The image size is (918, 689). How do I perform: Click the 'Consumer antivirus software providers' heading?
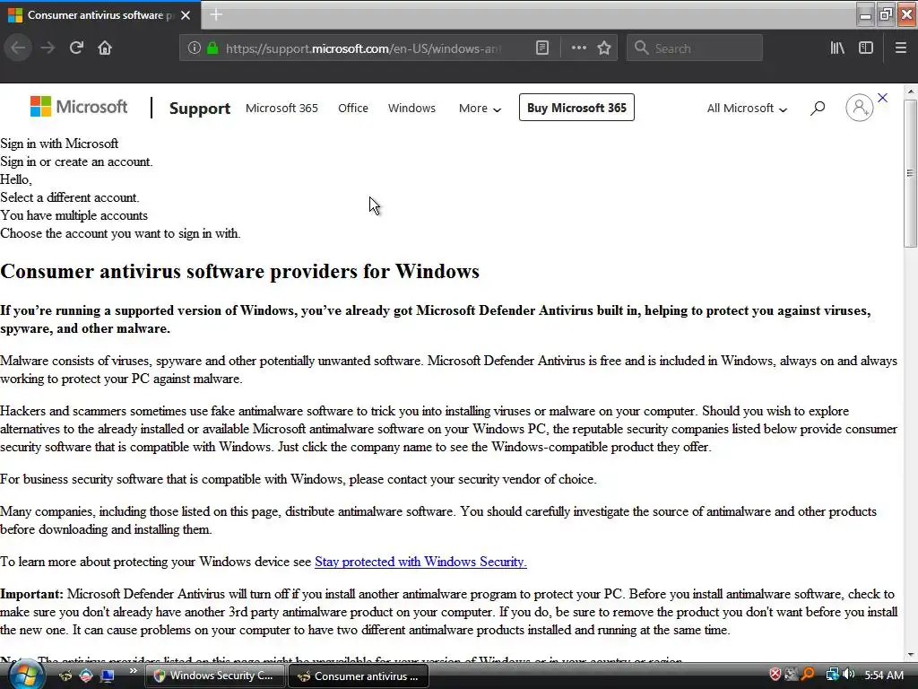[x=239, y=271]
